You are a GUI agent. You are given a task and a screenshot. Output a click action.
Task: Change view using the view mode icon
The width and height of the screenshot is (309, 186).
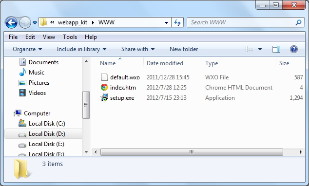pos(250,49)
